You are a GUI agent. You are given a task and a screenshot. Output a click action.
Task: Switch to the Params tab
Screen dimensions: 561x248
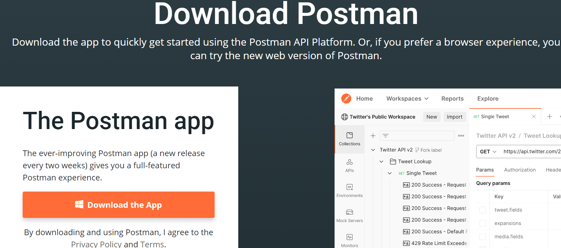tap(485, 170)
